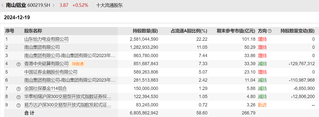The image size is (319, 117).
Task: Click the 方向 column header text
Action: [262, 31]
